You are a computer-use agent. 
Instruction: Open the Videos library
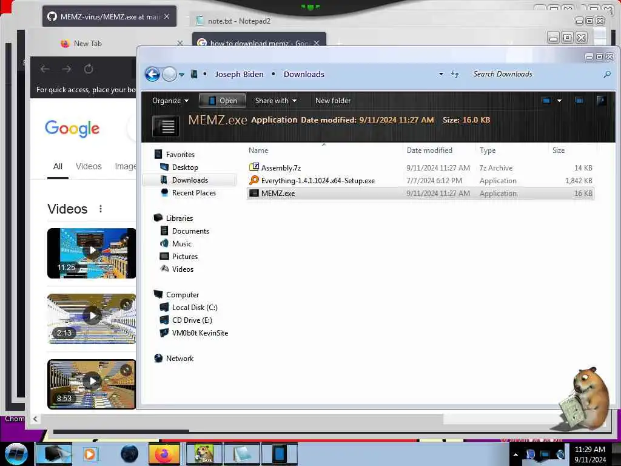pos(183,269)
